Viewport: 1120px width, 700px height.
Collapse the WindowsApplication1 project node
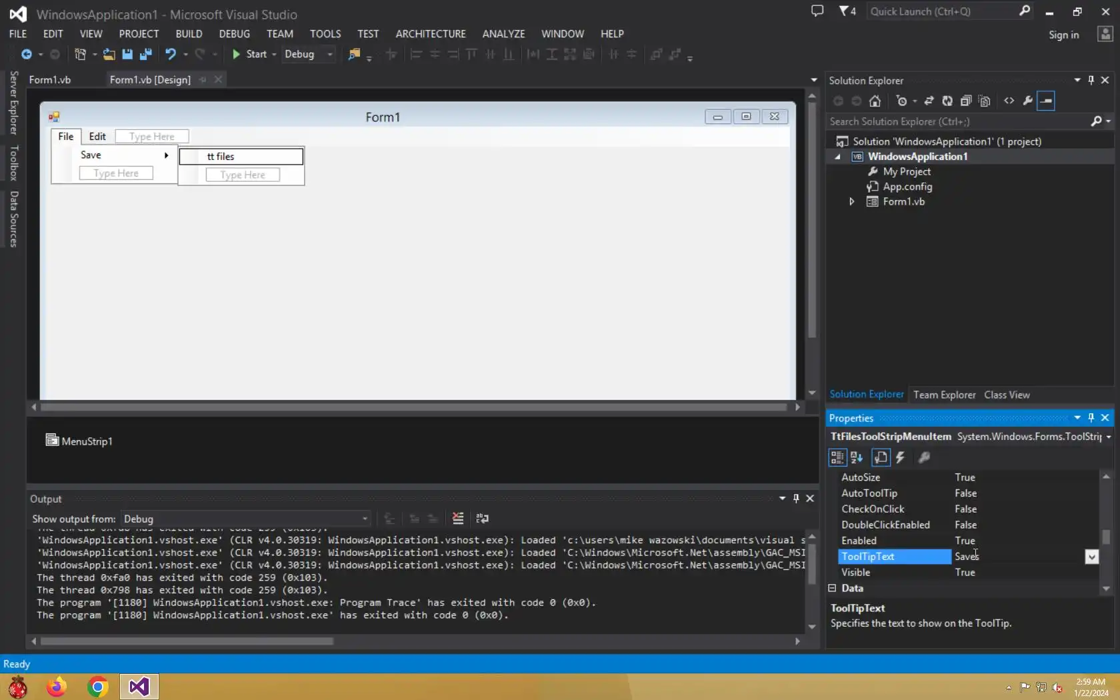click(x=838, y=157)
